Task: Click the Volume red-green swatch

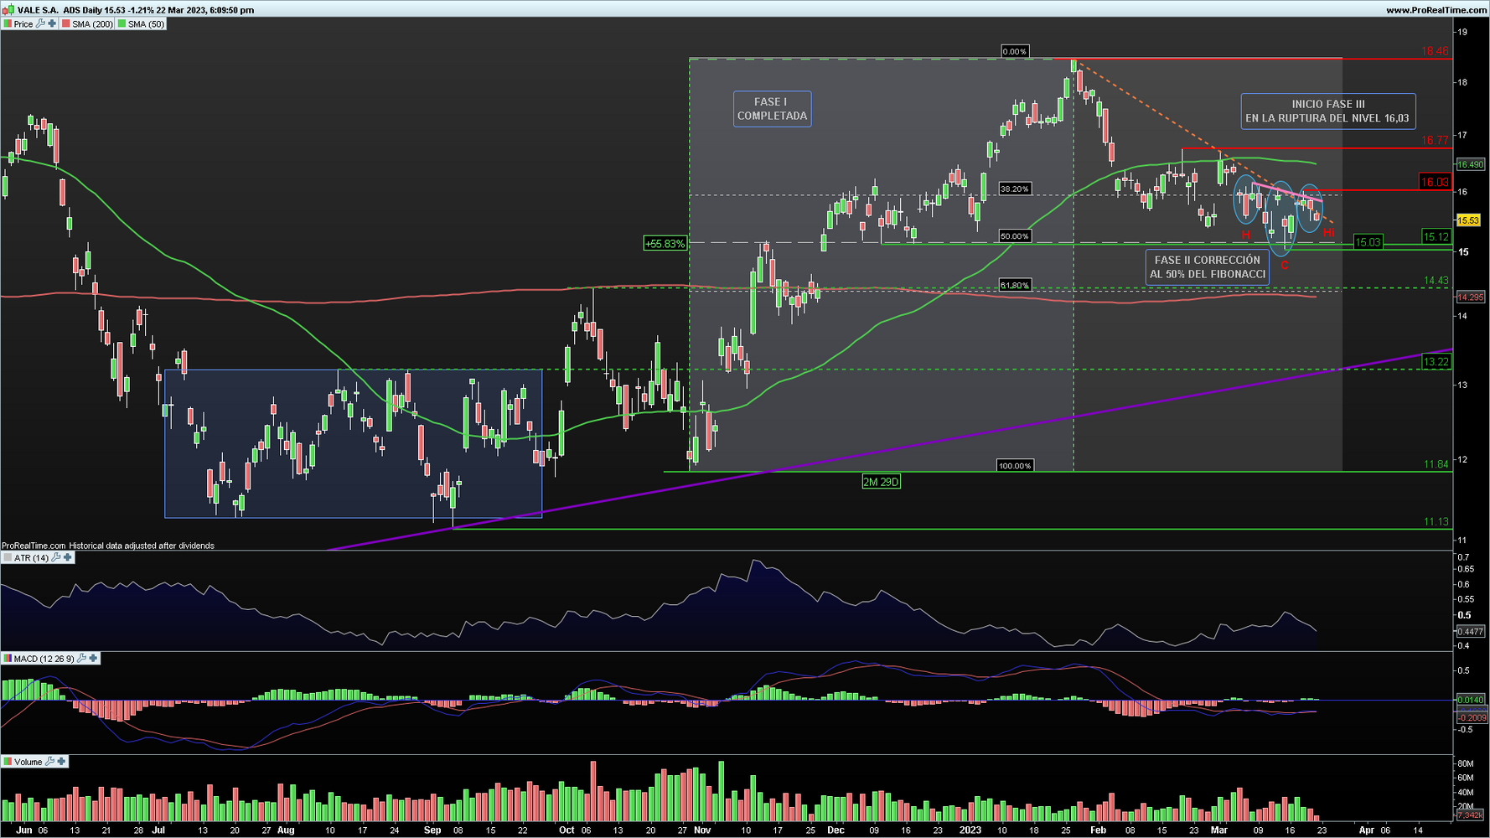Action: pyautogui.click(x=8, y=763)
